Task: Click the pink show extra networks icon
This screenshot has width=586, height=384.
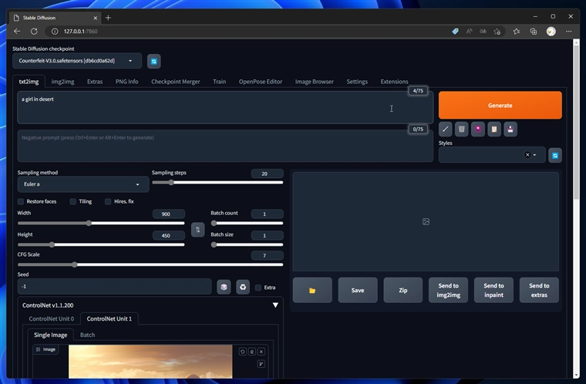Action: (478, 129)
